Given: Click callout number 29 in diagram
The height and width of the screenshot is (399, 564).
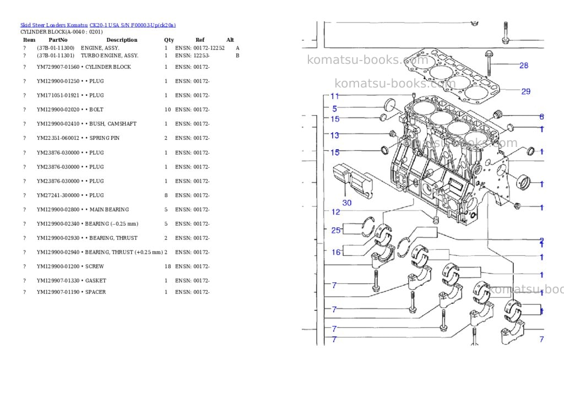Looking at the screenshot, I should click(526, 91).
